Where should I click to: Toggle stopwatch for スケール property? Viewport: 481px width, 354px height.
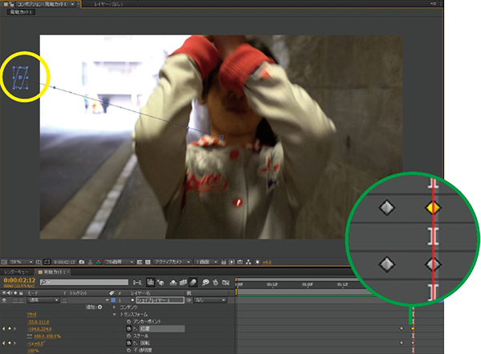click(129, 336)
